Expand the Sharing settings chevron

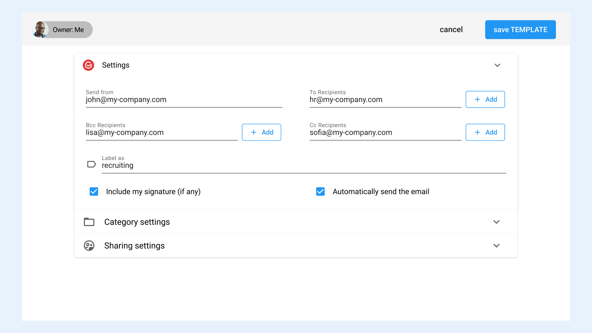tap(496, 246)
